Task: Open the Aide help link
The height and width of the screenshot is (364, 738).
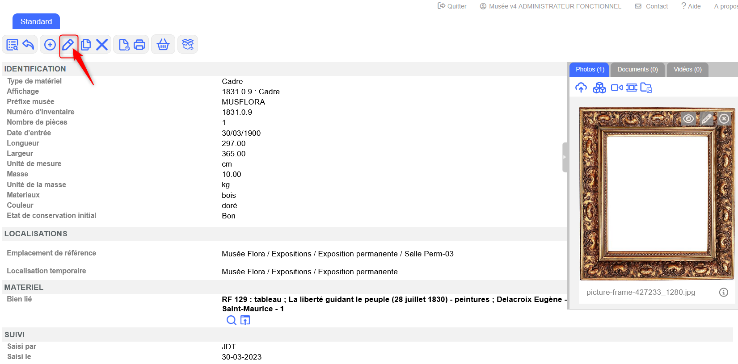Action: [691, 6]
